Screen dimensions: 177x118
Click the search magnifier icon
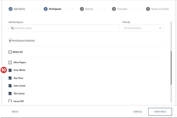12,28
